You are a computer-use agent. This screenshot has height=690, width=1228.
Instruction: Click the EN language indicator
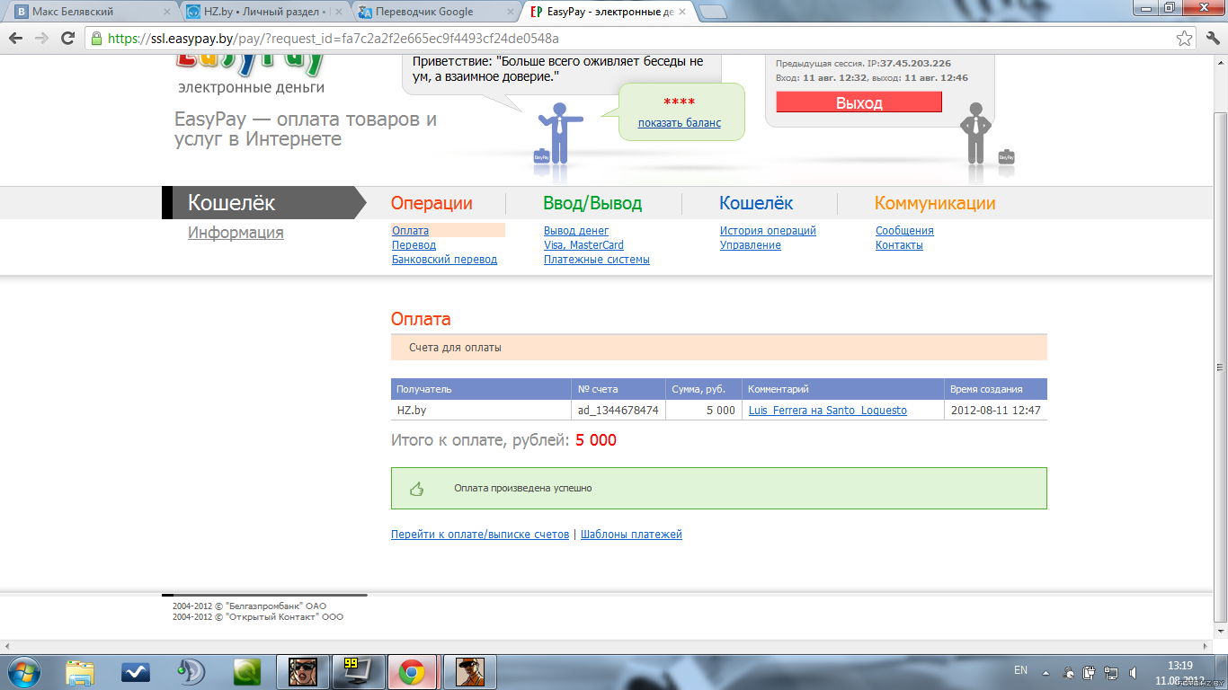1020,670
